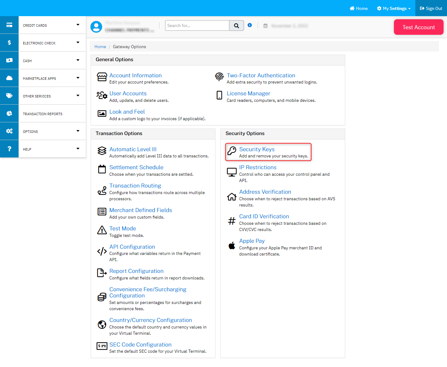Click the Report Configuration export file icon
Image resolution: width=447 pixels, height=367 pixels.
click(102, 273)
